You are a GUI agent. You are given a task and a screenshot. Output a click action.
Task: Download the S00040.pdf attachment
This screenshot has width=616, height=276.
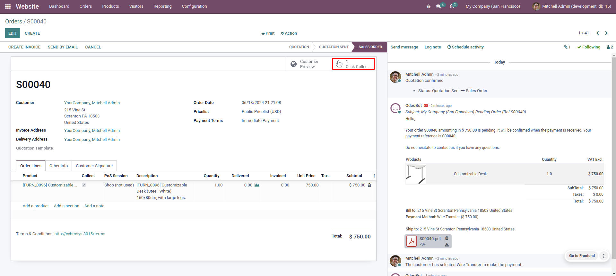coord(447,245)
